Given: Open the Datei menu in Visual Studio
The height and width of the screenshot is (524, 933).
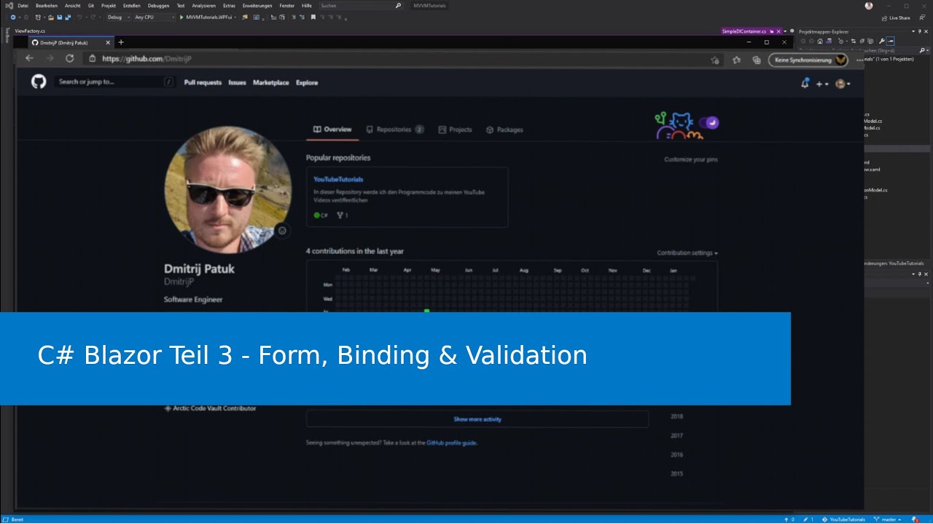Looking at the screenshot, I should coord(23,6).
